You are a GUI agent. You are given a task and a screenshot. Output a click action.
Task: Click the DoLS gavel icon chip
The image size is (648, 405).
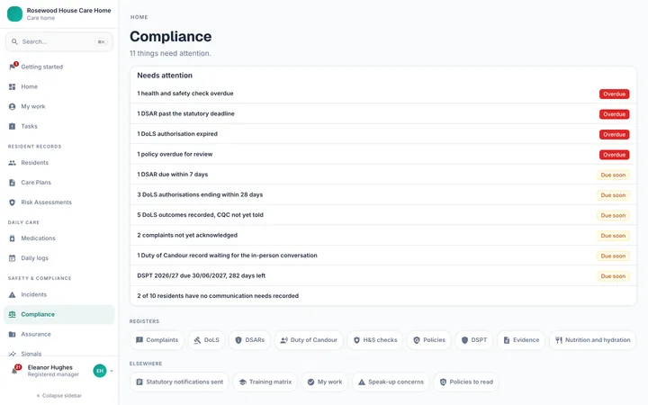197,340
